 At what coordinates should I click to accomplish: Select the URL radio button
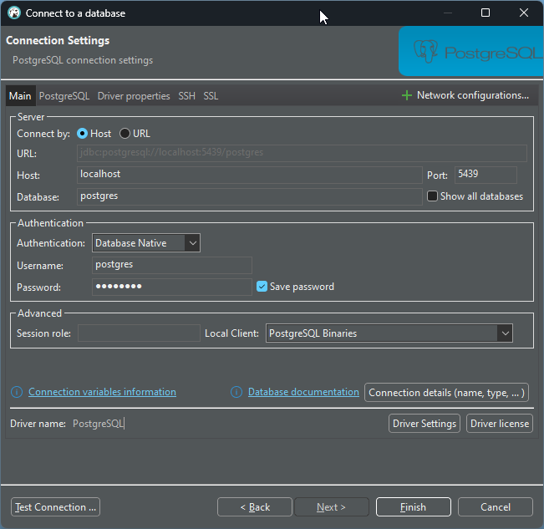tap(125, 134)
